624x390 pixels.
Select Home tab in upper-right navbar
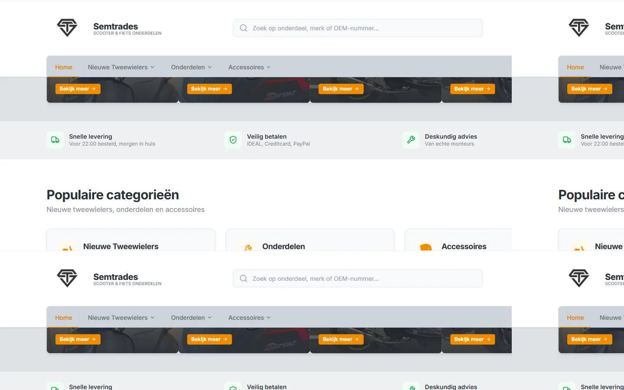click(x=575, y=67)
